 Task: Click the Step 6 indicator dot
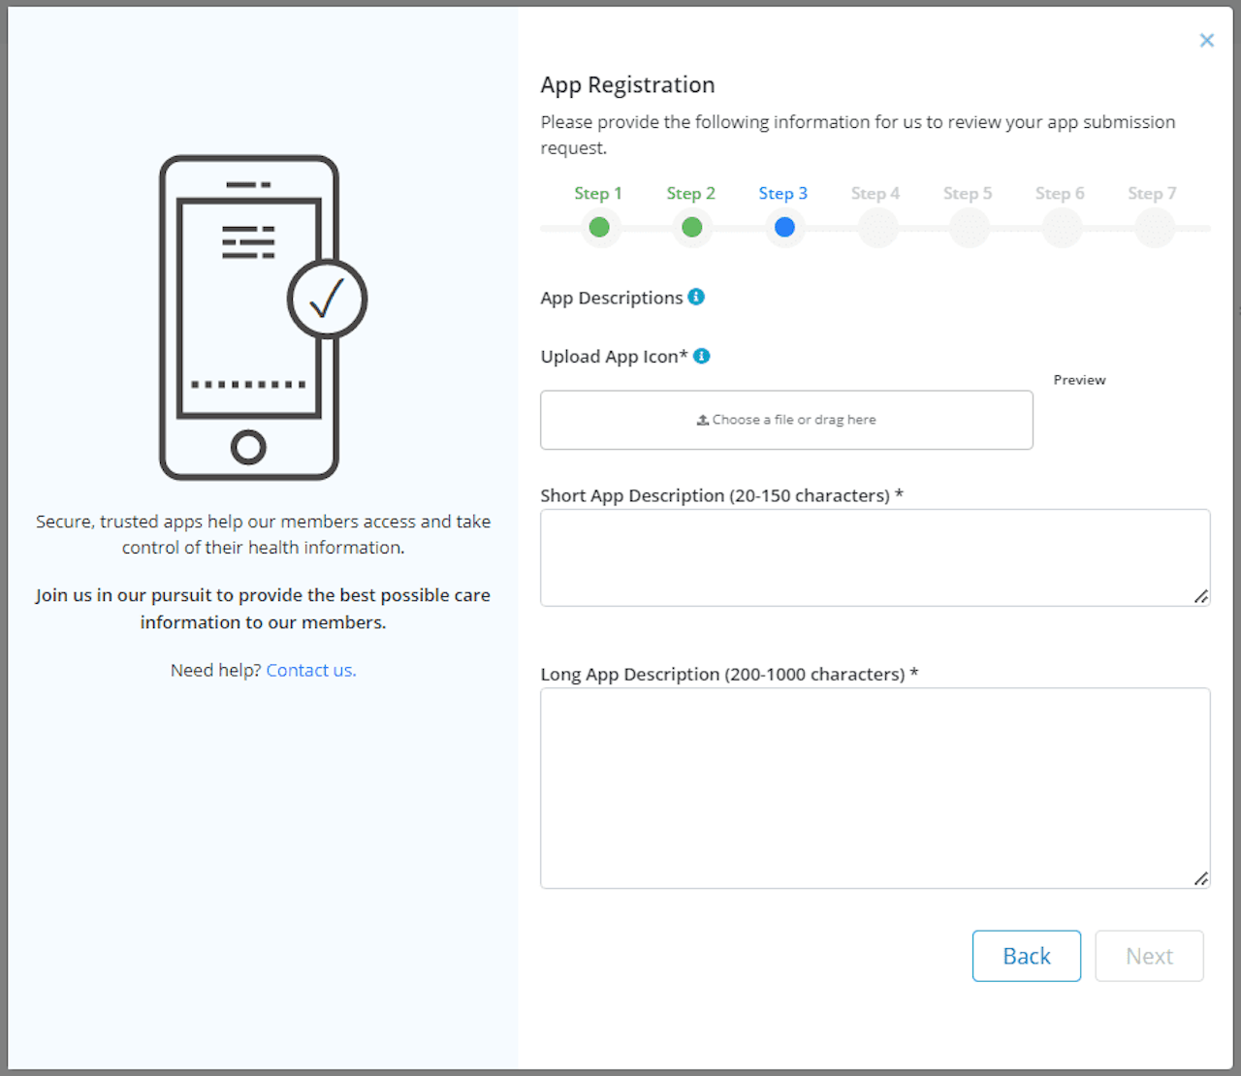tap(1061, 227)
